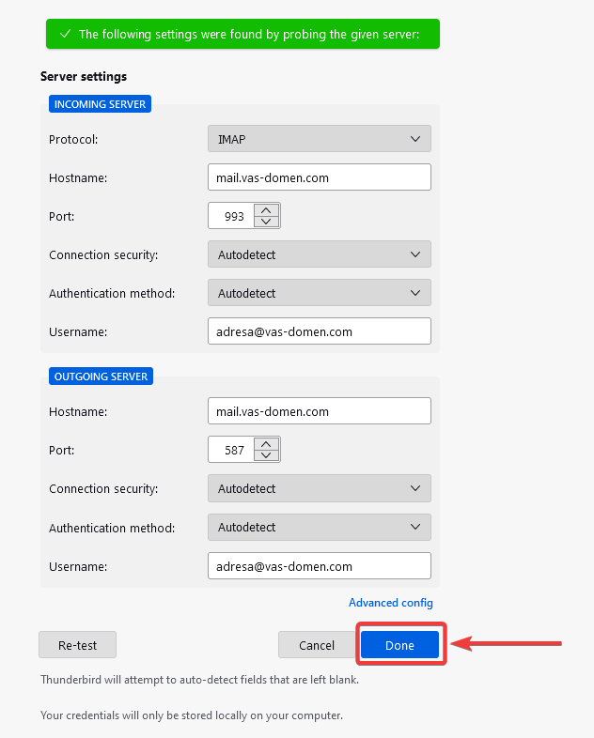Click the incoming server Hostname field

(x=320, y=177)
